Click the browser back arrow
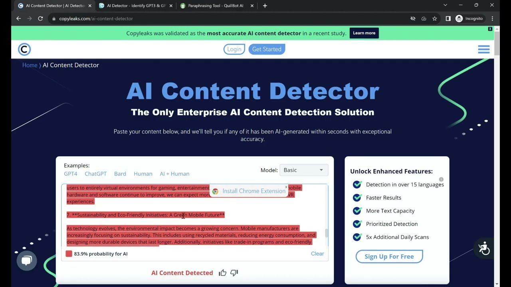Viewport: 511px width, 287px height. (x=18, y=18)
